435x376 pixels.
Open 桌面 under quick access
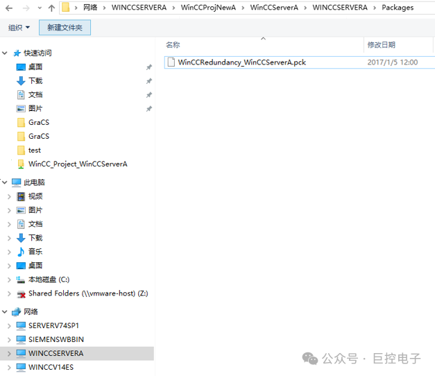click(35, 67)
